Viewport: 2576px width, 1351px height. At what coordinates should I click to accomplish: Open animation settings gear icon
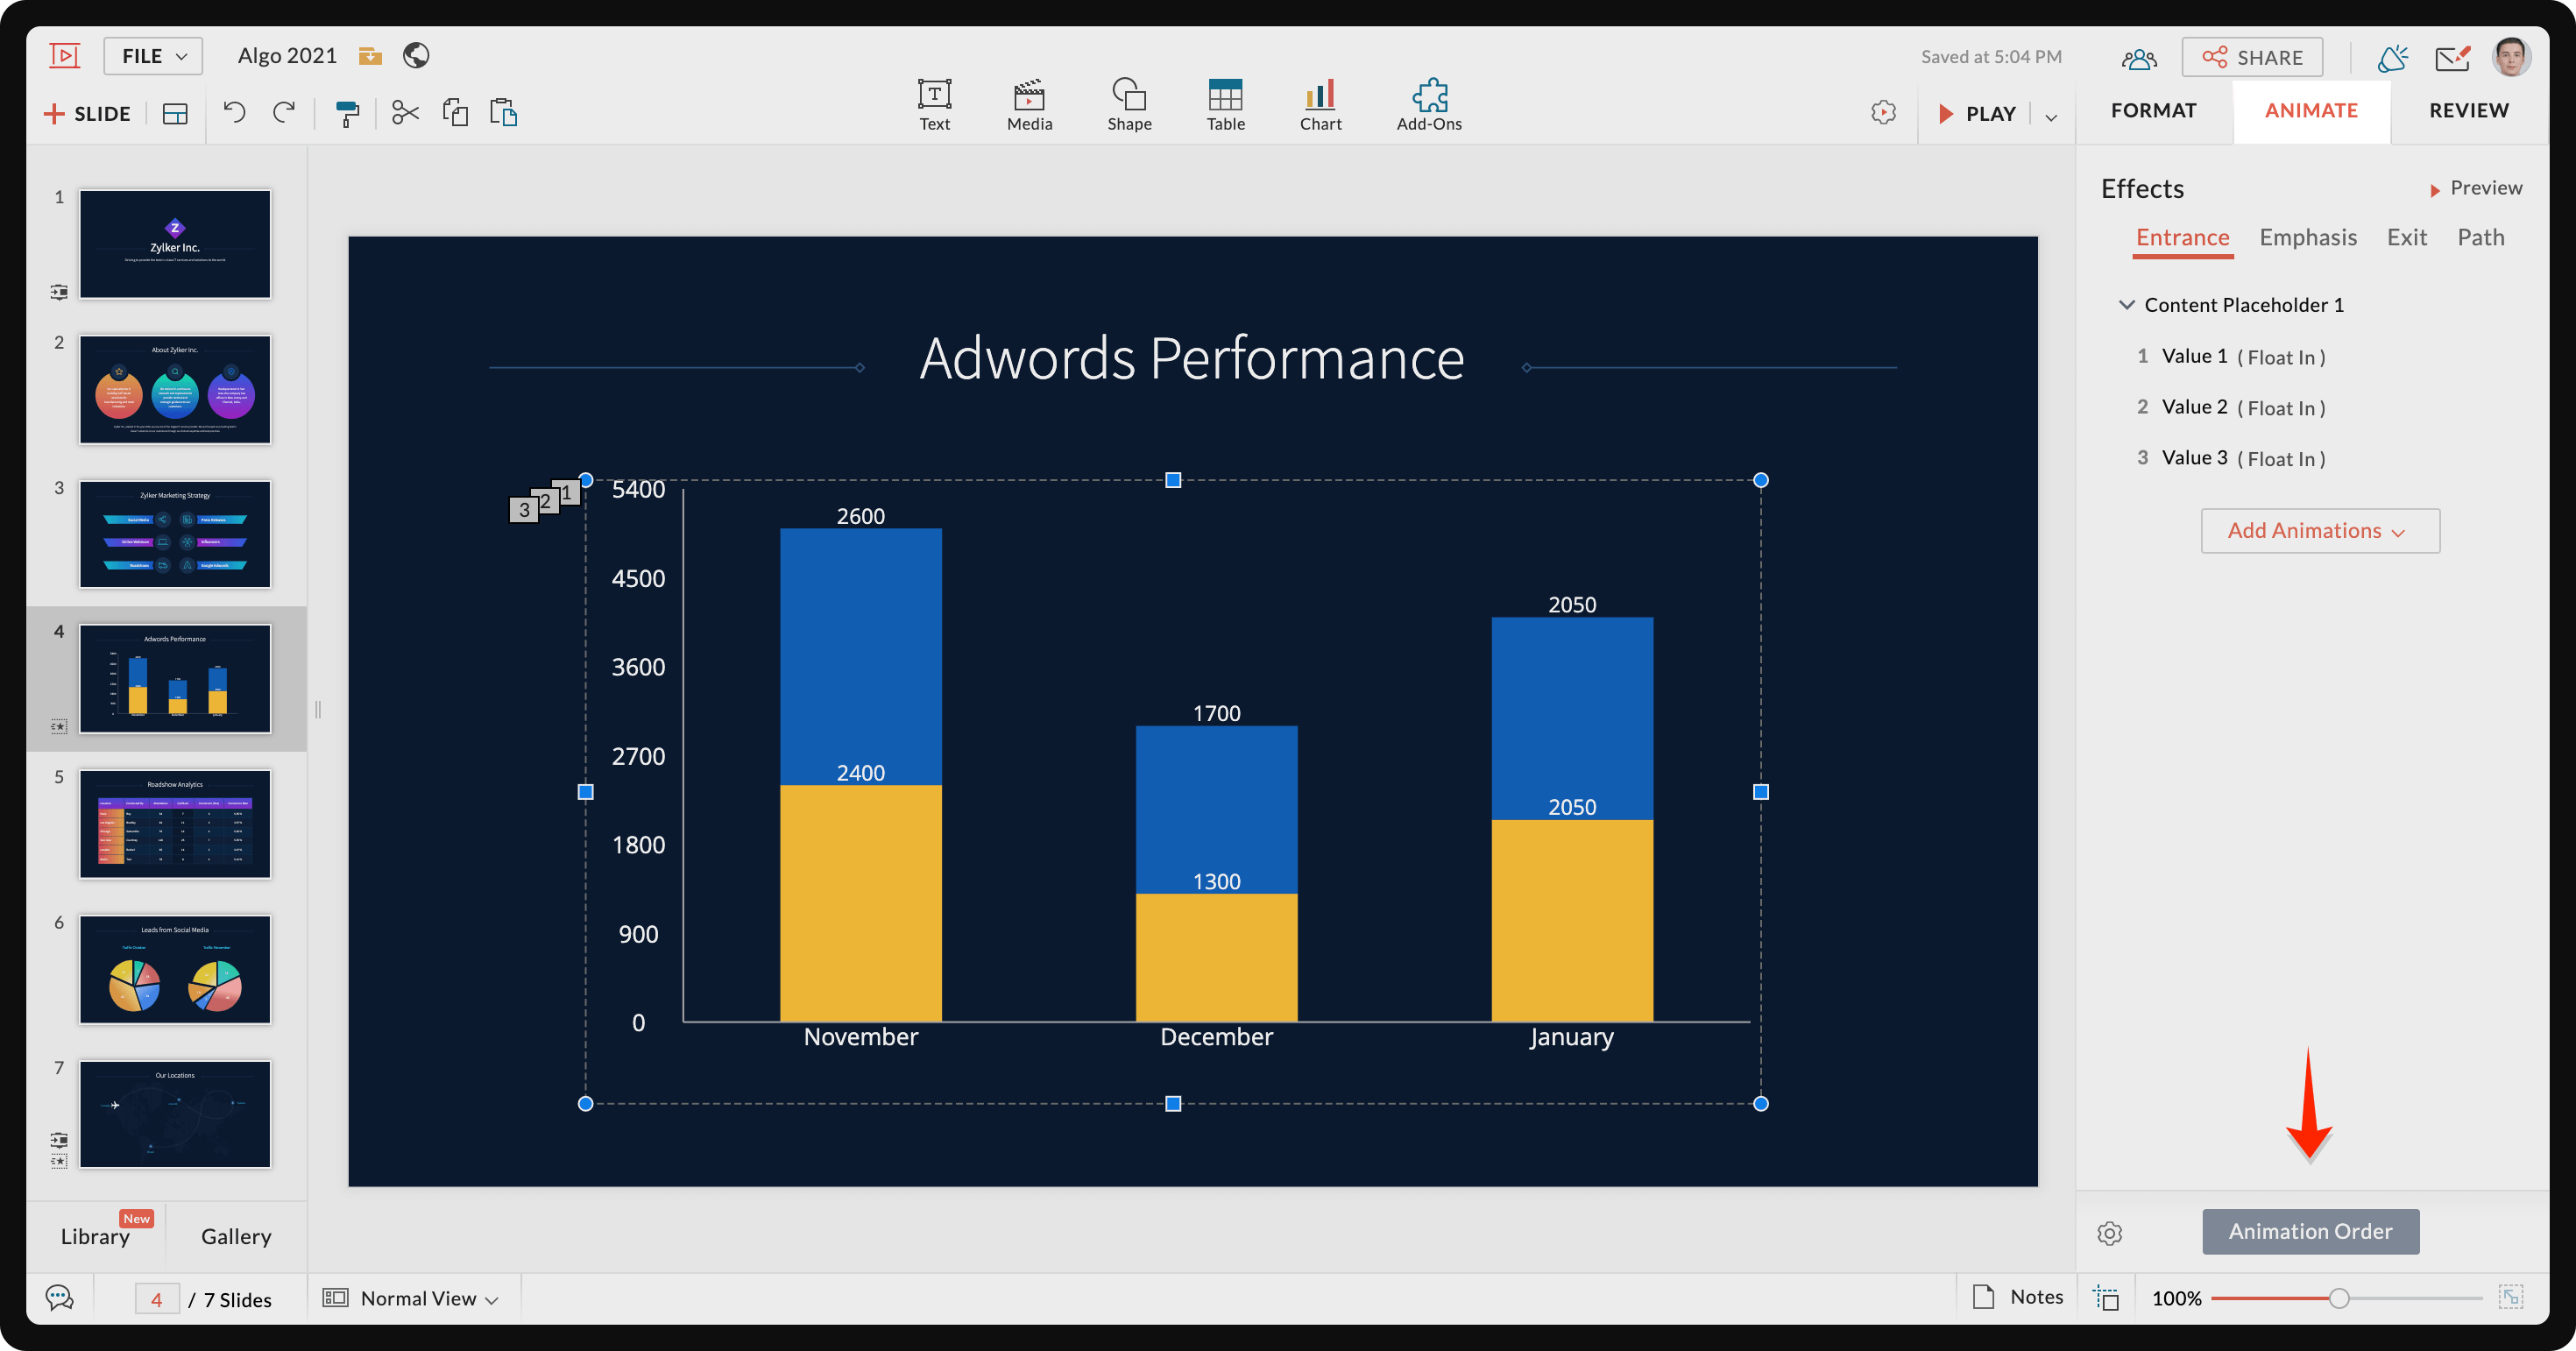(2109, 1233)
